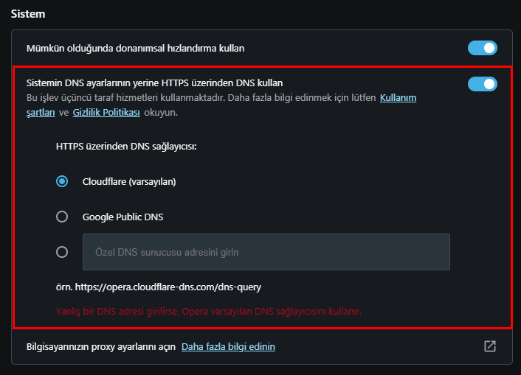Select the custom DNS server radio button
Image resolution: width=521 pixels, height=375 pixels.
[63, 252]
